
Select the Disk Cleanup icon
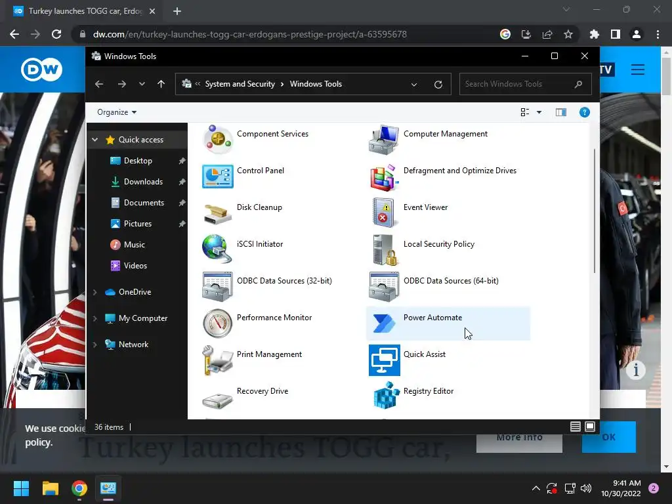click(x=218, y=213)
